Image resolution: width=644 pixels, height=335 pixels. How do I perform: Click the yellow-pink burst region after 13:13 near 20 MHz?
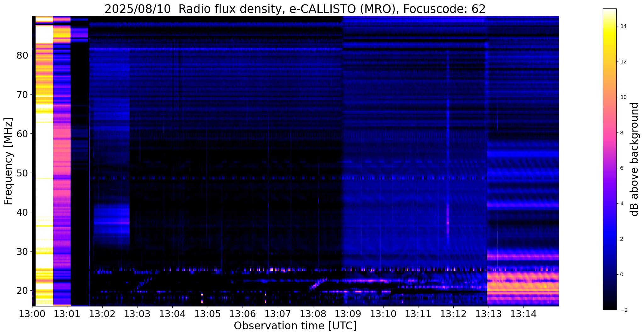coord(523,288)
